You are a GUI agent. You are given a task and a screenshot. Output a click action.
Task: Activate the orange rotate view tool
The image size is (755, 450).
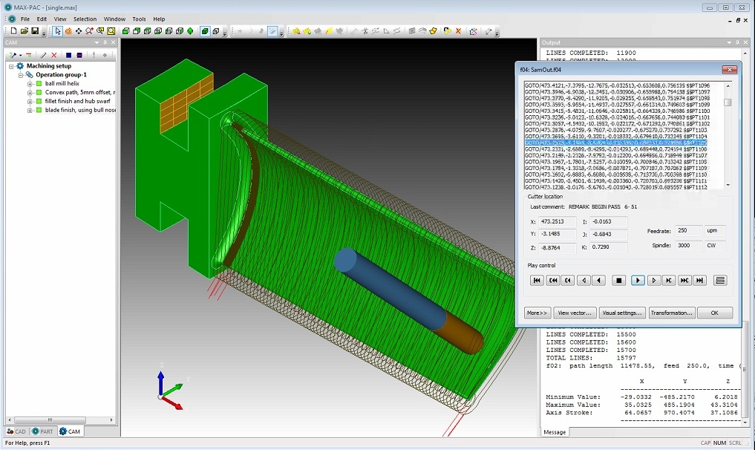point(68,31)
